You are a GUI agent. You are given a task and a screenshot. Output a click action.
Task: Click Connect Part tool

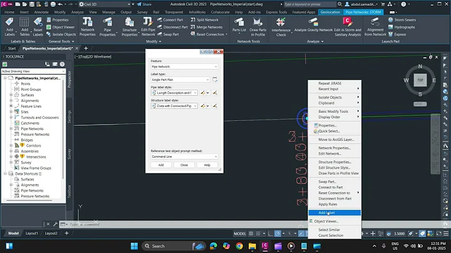click(x=170, y=20)
